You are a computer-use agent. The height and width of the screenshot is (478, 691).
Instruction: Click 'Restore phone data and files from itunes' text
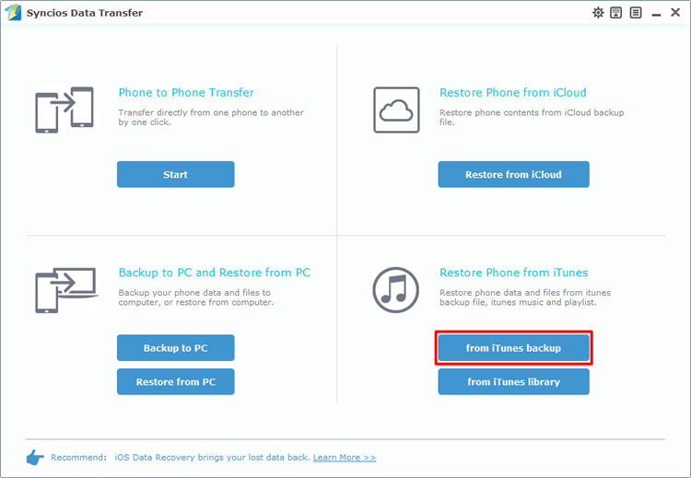(x=525, y=297)
